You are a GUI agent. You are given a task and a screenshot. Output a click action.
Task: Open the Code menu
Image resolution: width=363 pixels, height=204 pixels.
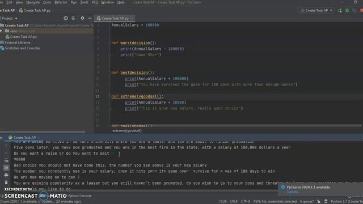pos(47,2)
